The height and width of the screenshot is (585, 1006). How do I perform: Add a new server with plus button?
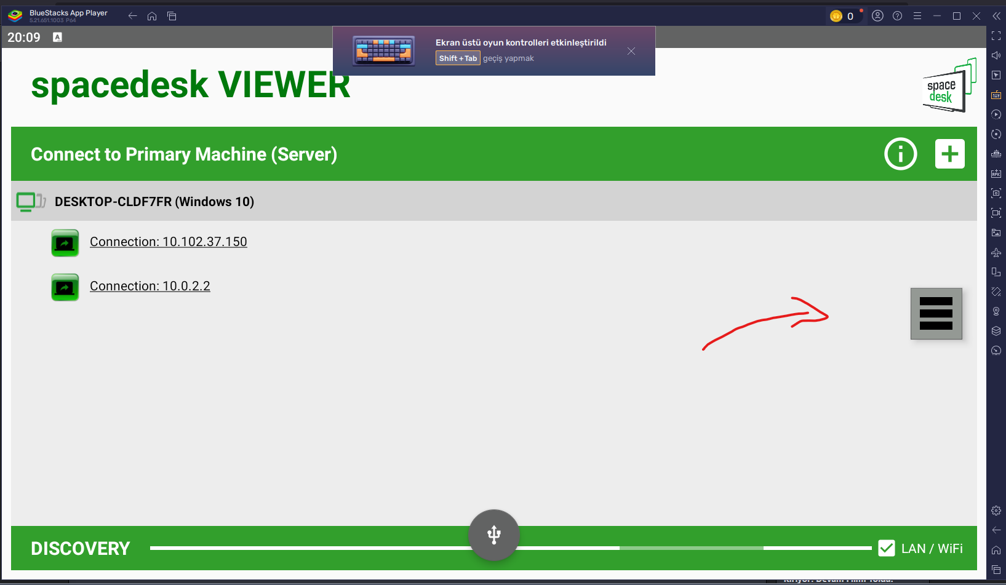tap(949, 154)
